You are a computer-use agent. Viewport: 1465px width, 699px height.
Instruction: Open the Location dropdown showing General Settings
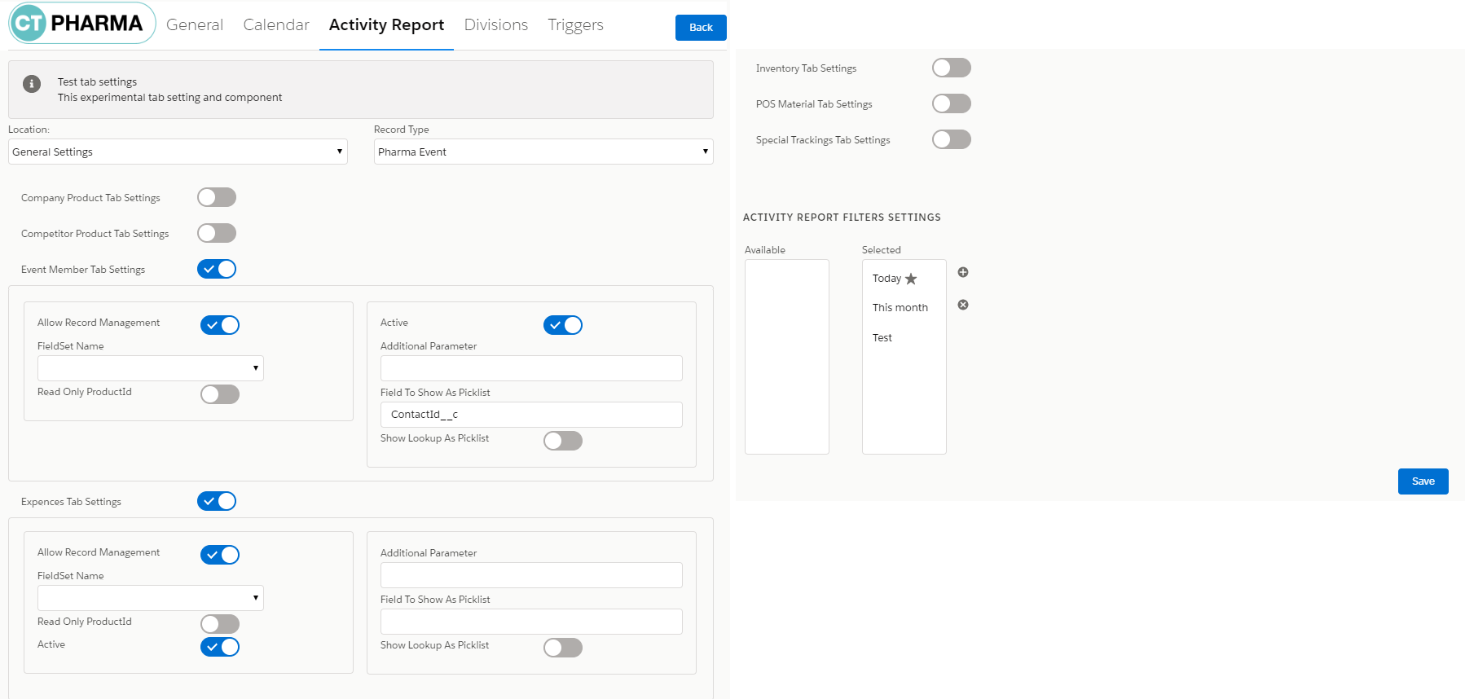coord(178,152)
